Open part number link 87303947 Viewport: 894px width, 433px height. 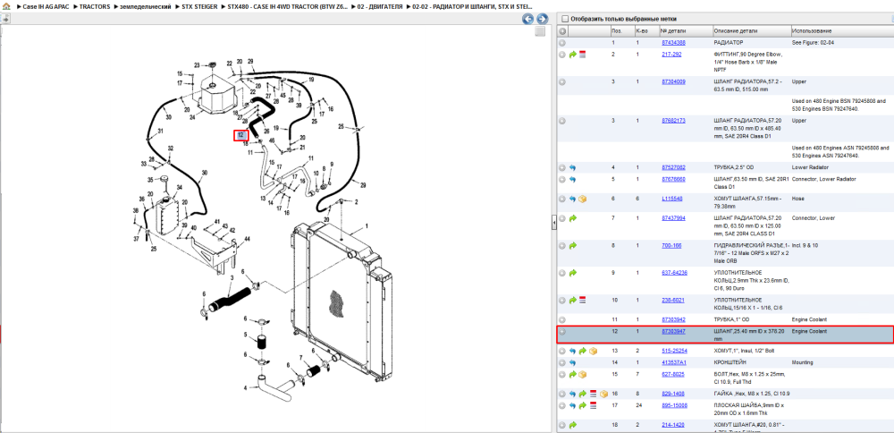pyautogui.click(x=673, y=331)
